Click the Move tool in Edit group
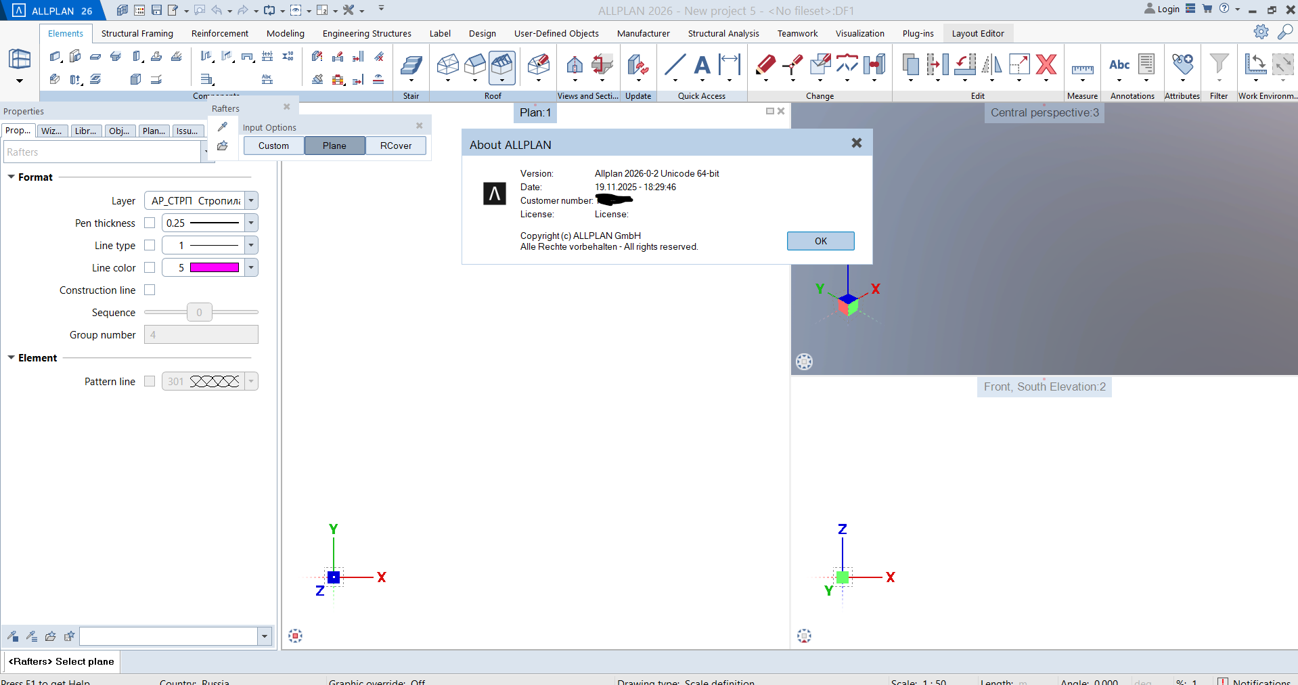 tap(937, 65)
